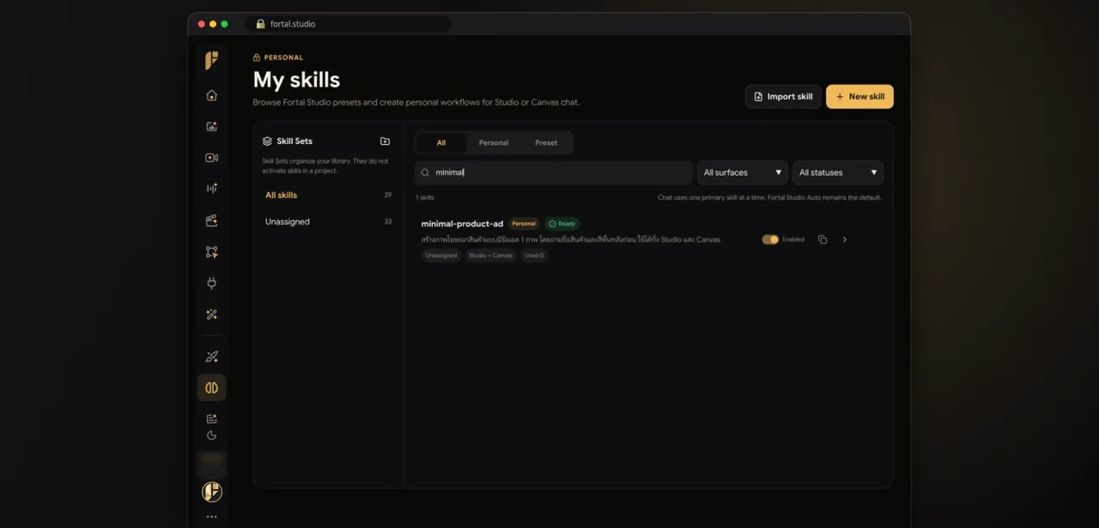The image size is (1099, 528).
Task: Select Unassigned in the Skill Sets list
Action: 328,222
